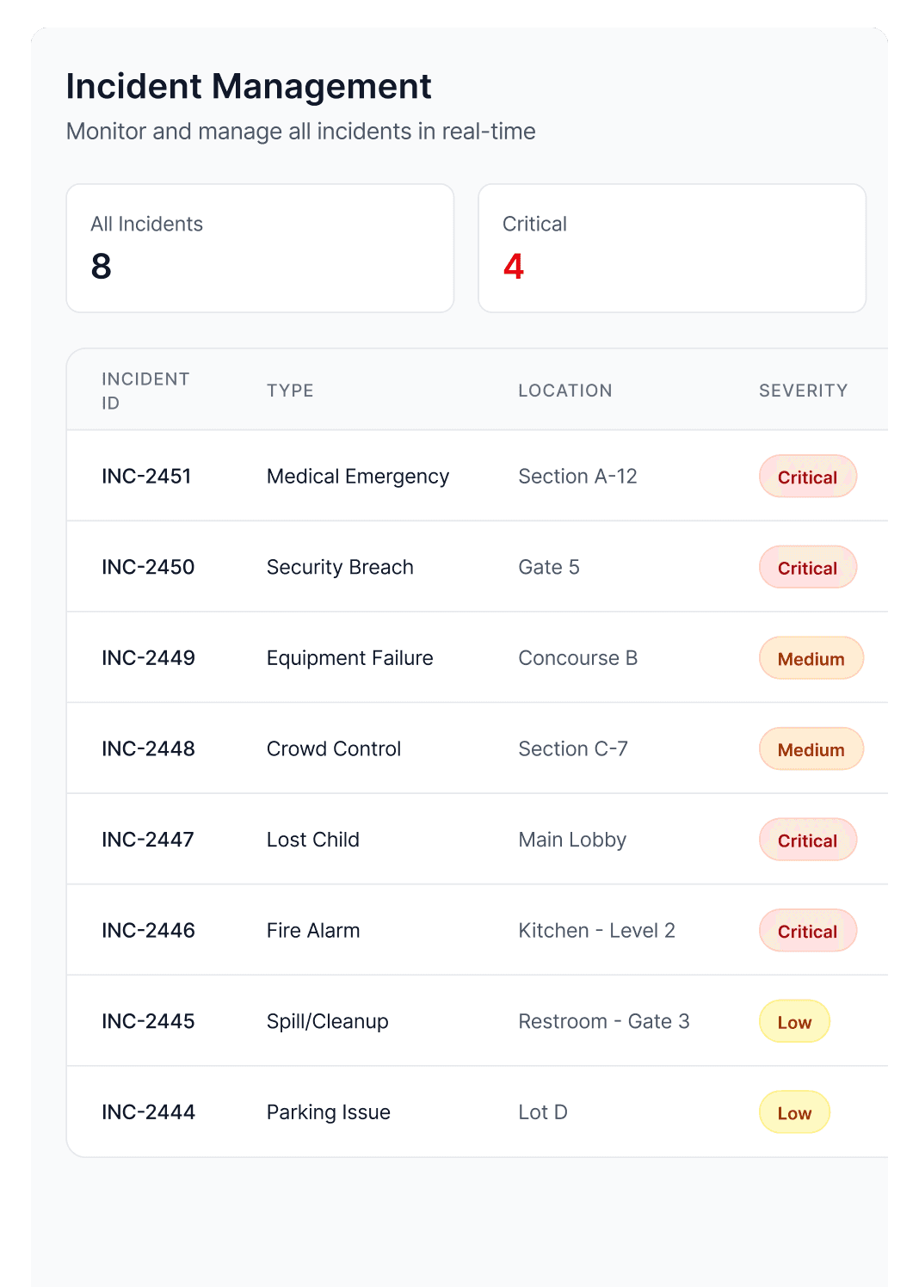Sort by the Type column header
This screenshot has width=919, height=1287.
[x=290, y=390]
